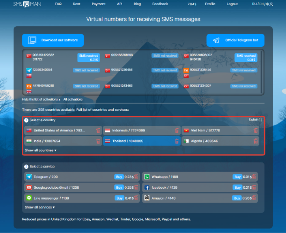Click number 905521234307 in activations
The width and height of the screenshot is (286, 233).
[201, 86]
